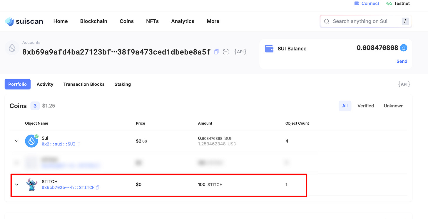The height and width of the screenshot is (219, 428).
Task: Click the 100 STITCH amount
Action: point(210,184)
